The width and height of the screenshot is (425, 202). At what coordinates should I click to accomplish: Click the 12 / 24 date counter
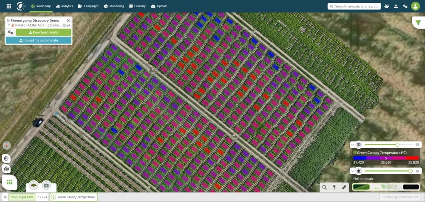tap(42, 197)
